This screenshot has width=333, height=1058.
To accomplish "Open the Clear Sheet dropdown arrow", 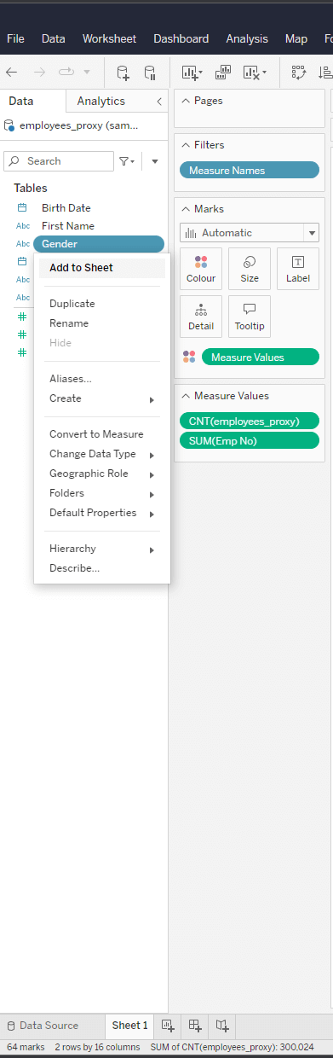I will click(265, 73).
